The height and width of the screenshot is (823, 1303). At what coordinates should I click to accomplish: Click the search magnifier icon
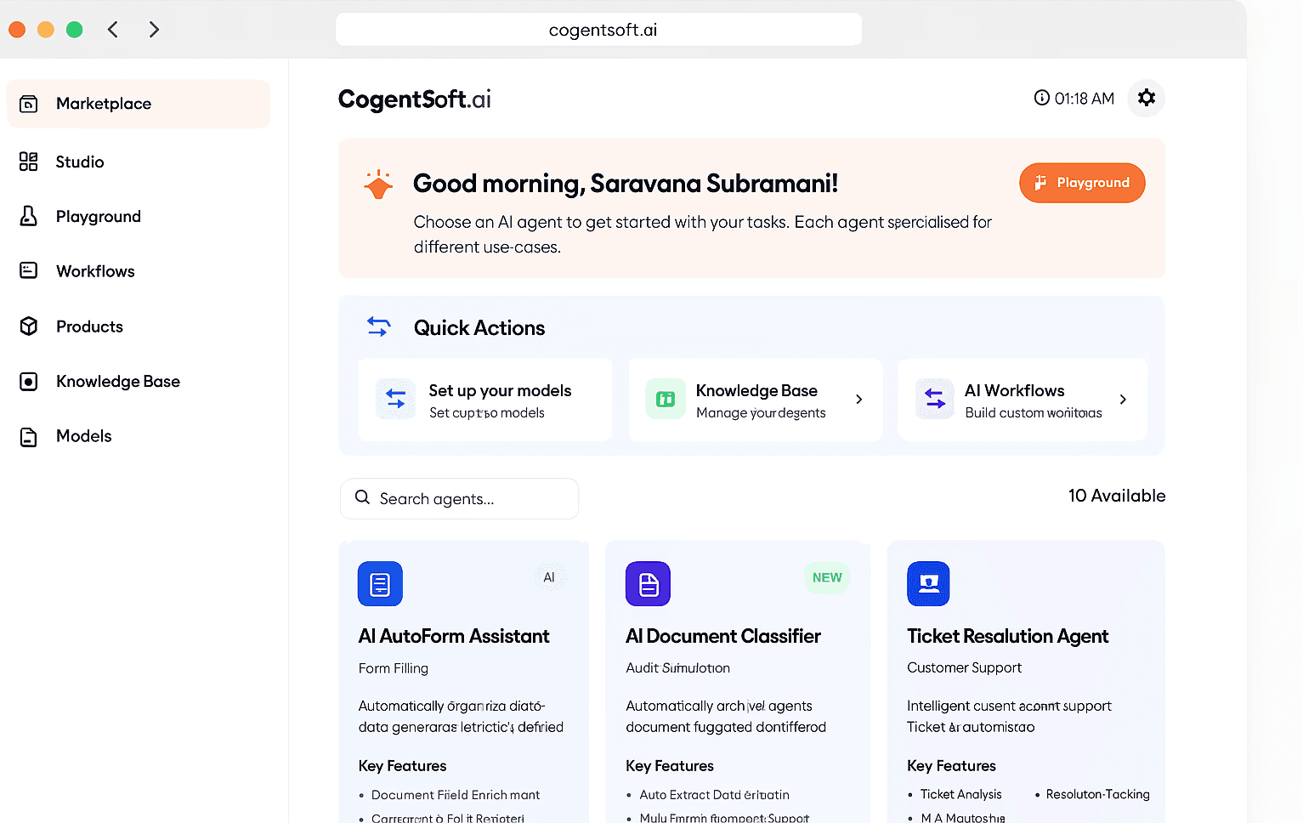(x=362, y=497)
